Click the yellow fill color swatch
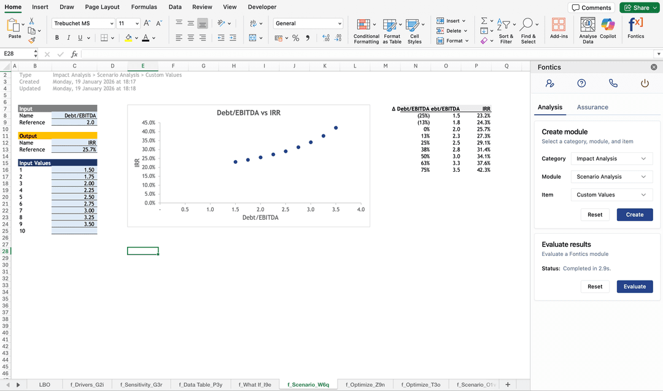 128,38
